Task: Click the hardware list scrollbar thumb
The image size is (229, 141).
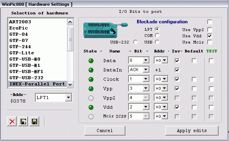Action: click(70, 40)
